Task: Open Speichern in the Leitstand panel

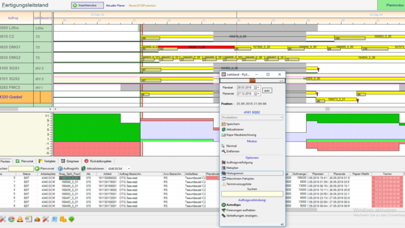Action: (x=231, y=124)
